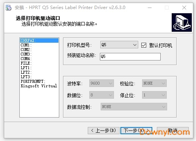This screenshot has width=196, height=141.
Task: Select LPT3: port in list
Action: 39,77
